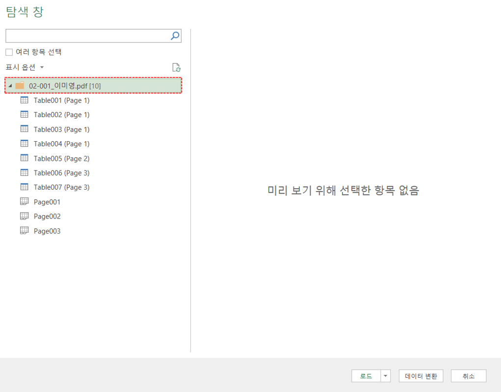This screenshot has width=501, height=392.
Task: Select the Table001 (Page 1) table icon
Action: [25, 100]
